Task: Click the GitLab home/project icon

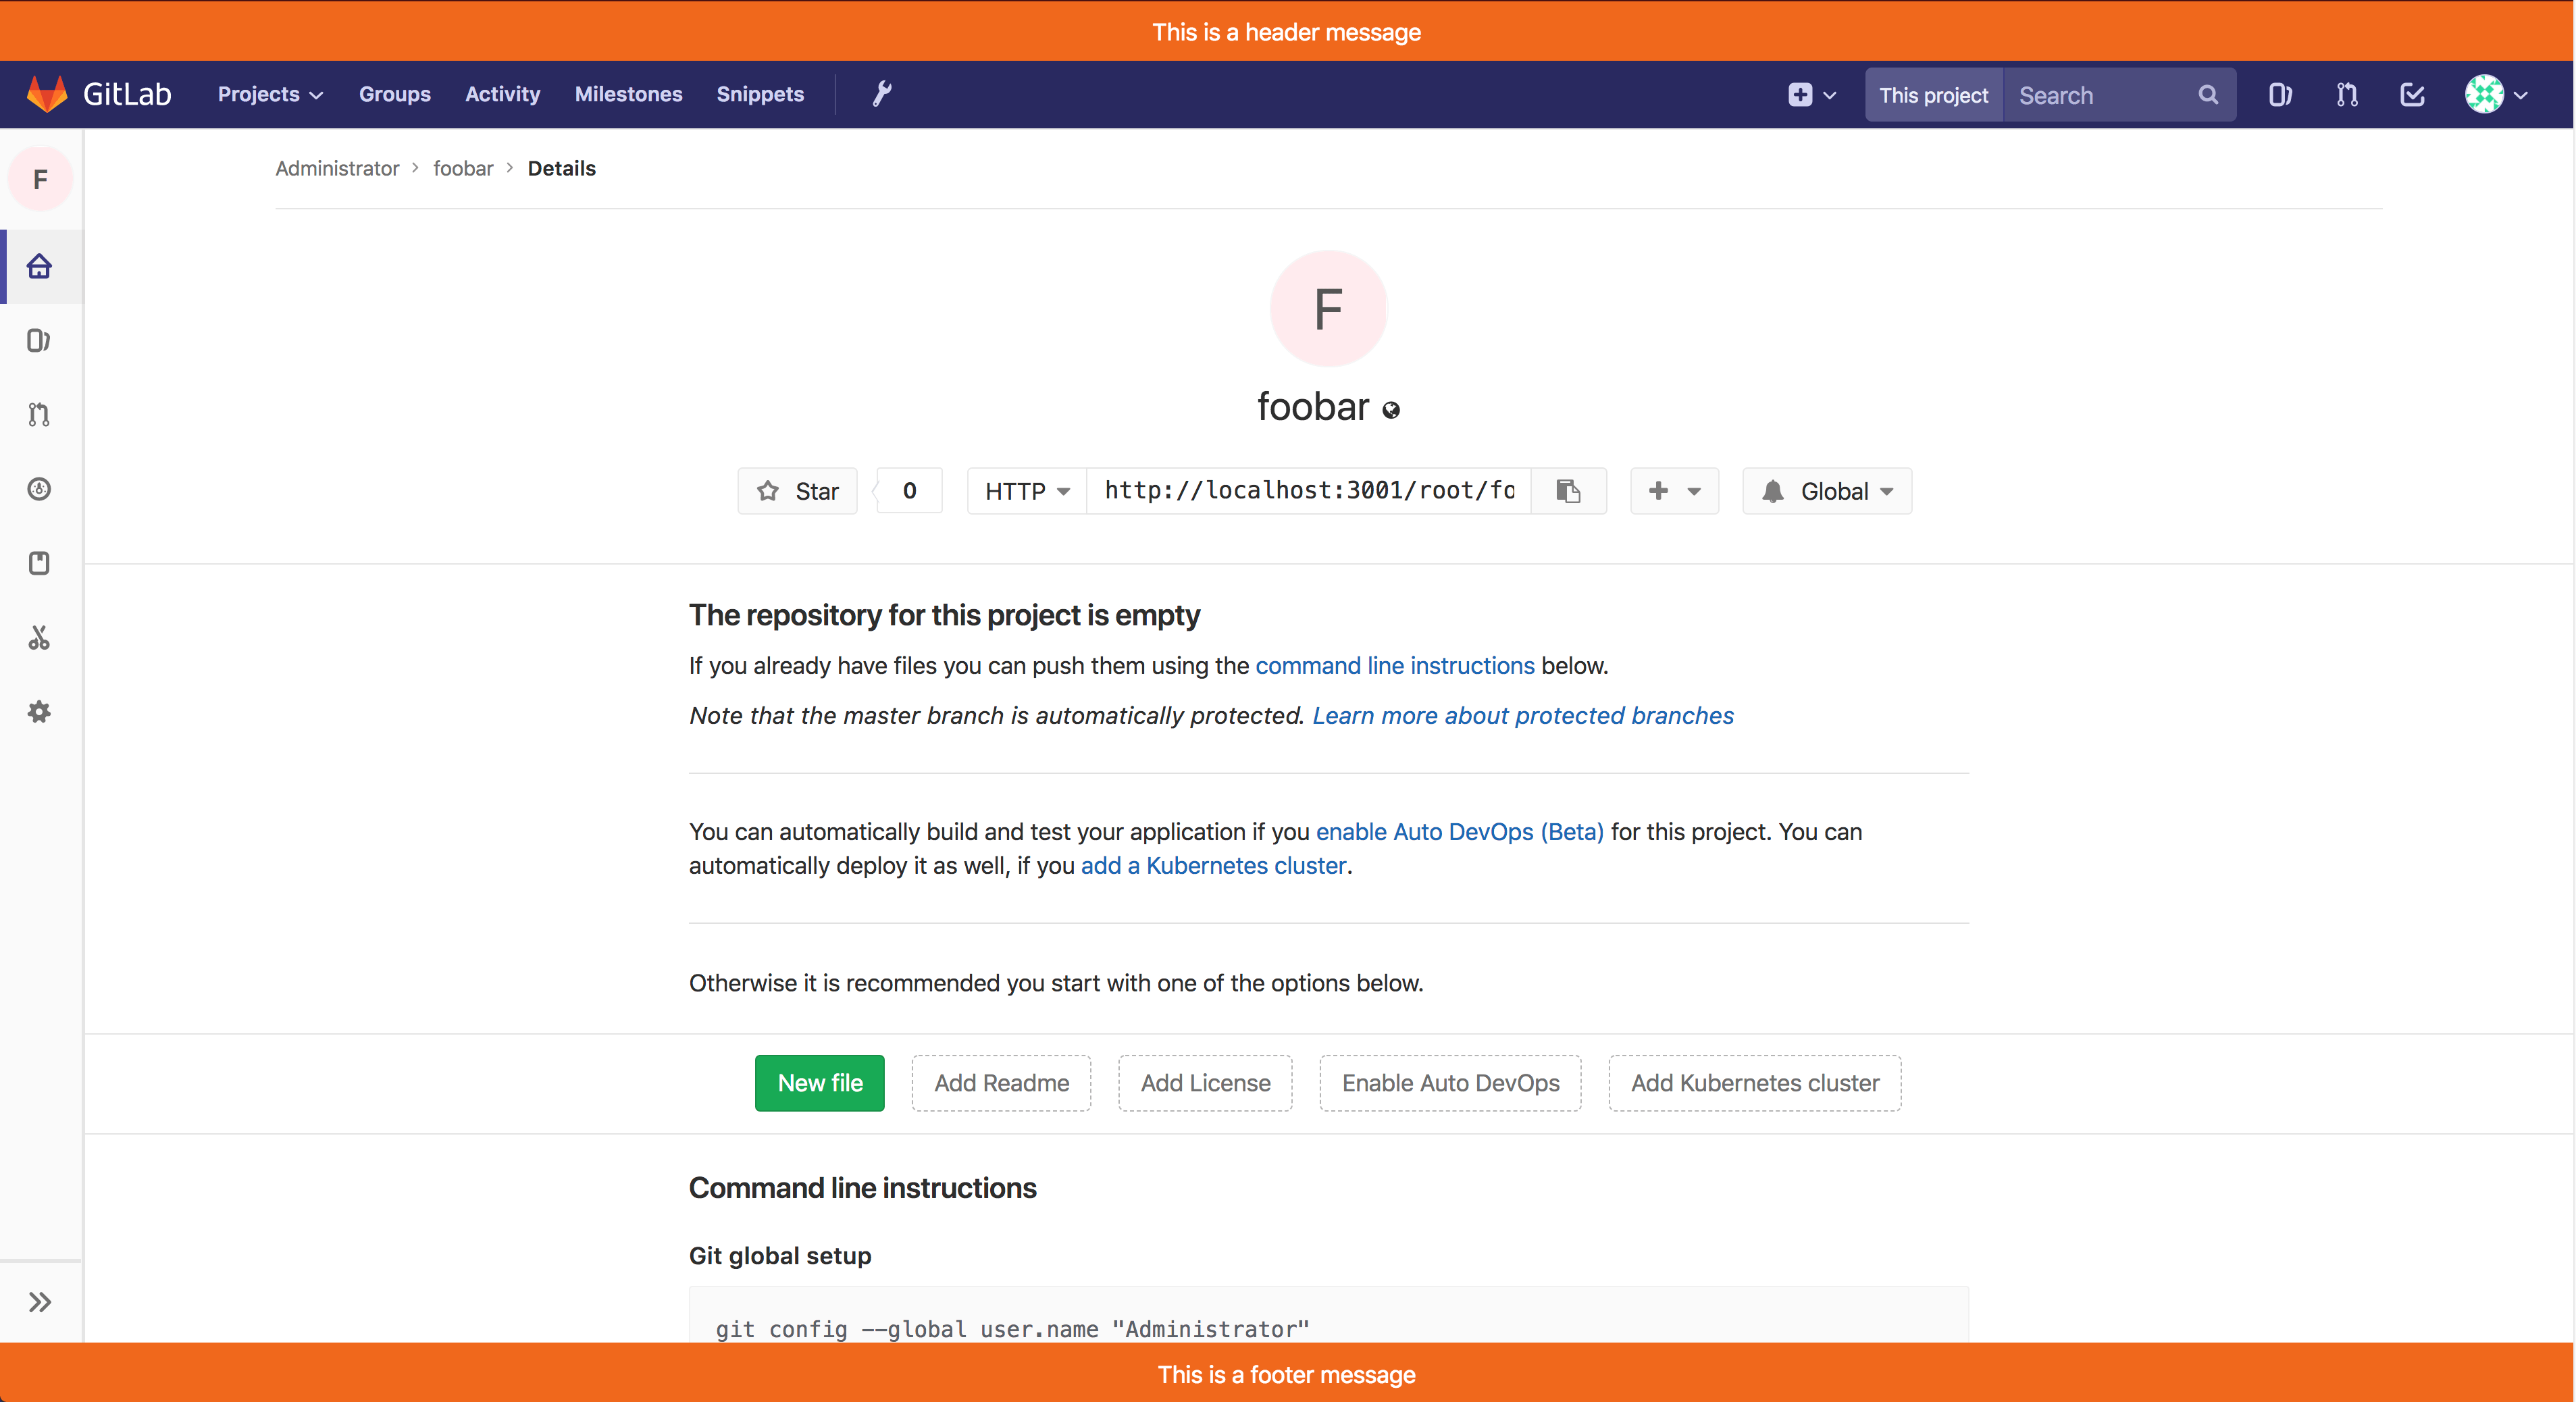Action: click(x=41, y=266)
